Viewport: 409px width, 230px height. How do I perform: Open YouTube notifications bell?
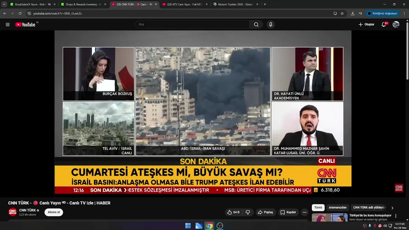tap(384, 25)
